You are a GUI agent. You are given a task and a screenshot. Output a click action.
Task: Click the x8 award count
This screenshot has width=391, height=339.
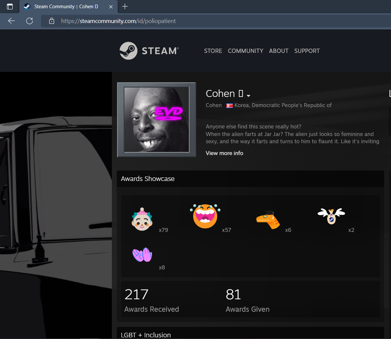pyautogui.click(x=162, y=267)
